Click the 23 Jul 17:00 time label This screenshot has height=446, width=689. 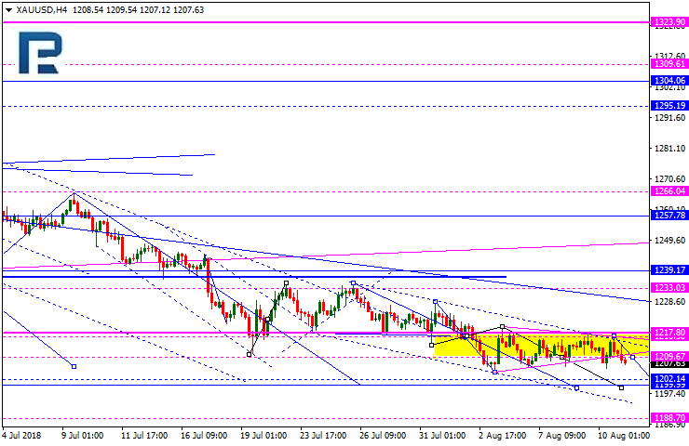[x=323, y=436]
